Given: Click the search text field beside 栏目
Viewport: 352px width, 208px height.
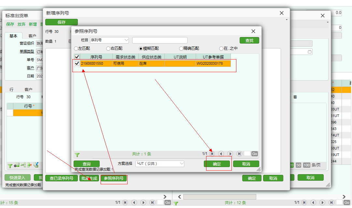Looking at the screenshot, I should [x=160, y=40].
